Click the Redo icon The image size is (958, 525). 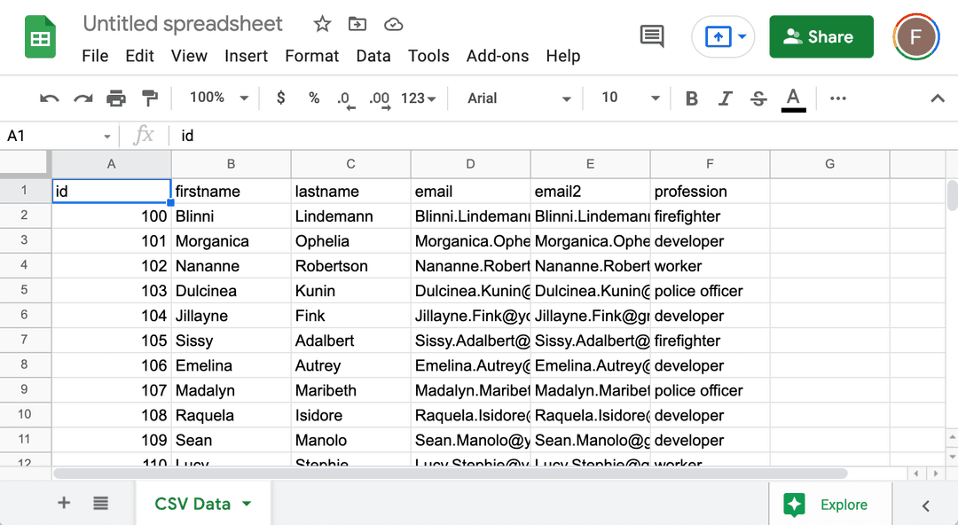click(82, 98)
